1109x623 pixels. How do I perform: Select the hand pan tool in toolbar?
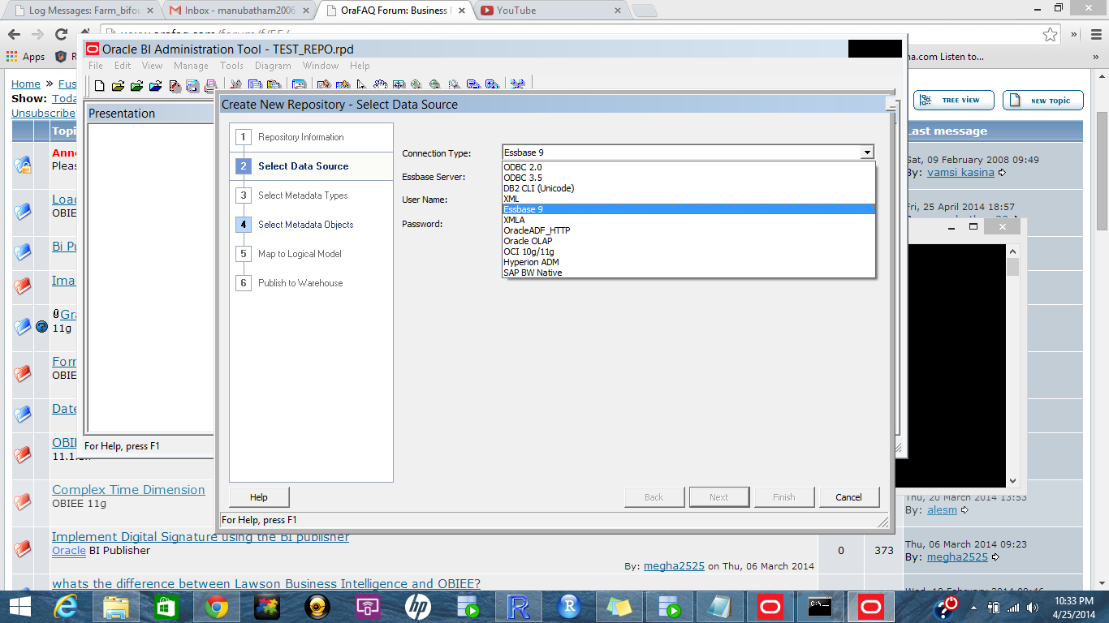coord(380,84)
